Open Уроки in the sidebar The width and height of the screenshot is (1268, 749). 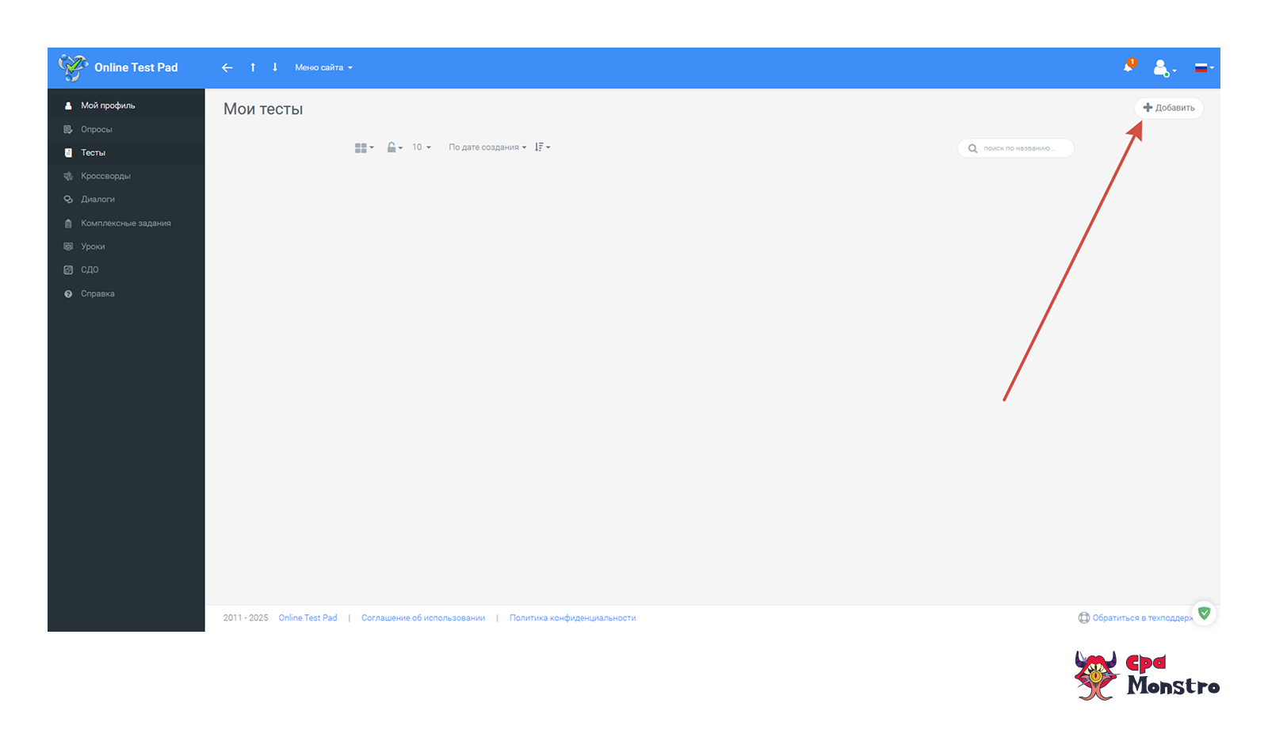126,246
